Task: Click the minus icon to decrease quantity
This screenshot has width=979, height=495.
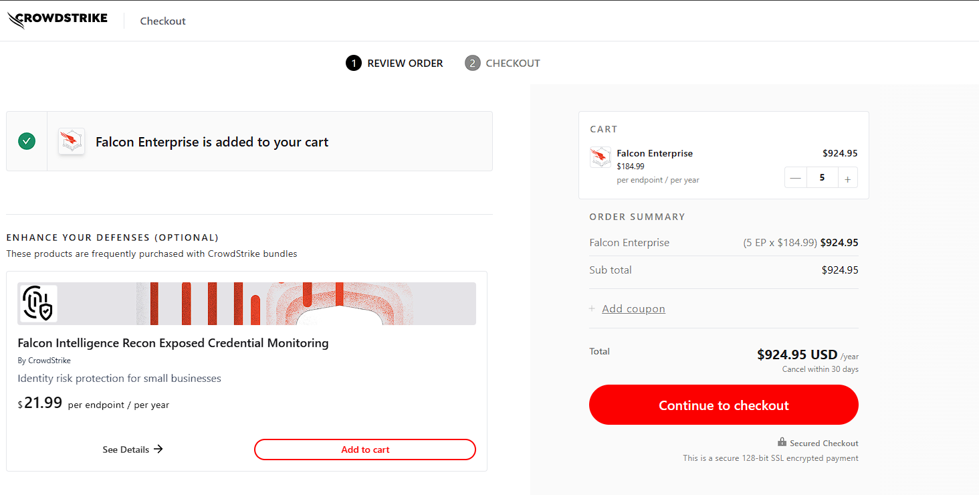Action: point(795,178)
